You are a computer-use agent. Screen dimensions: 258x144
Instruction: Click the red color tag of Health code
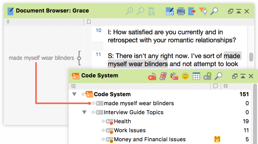coord(111,123)
